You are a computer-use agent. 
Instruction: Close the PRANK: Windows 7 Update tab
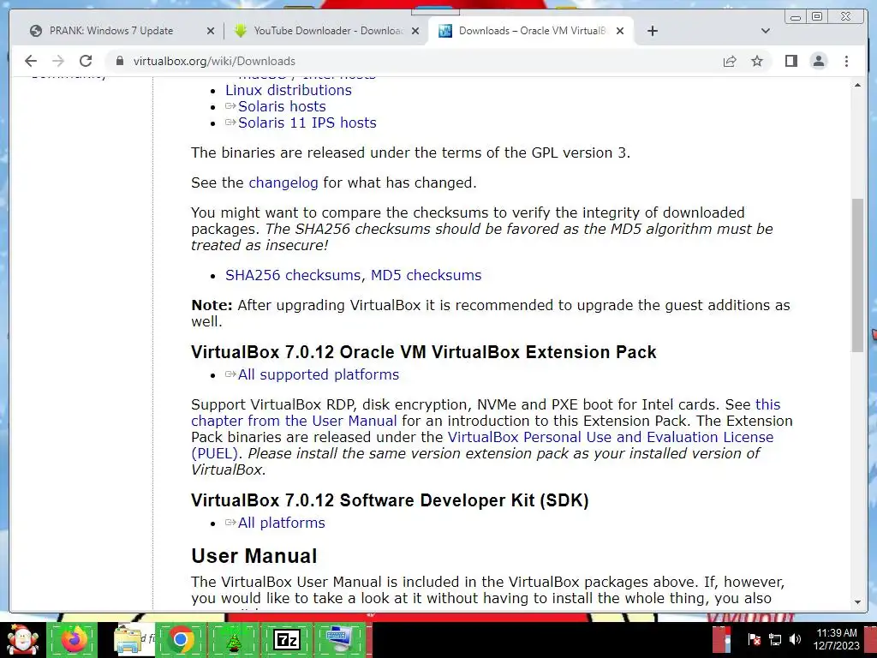[211, 31]
